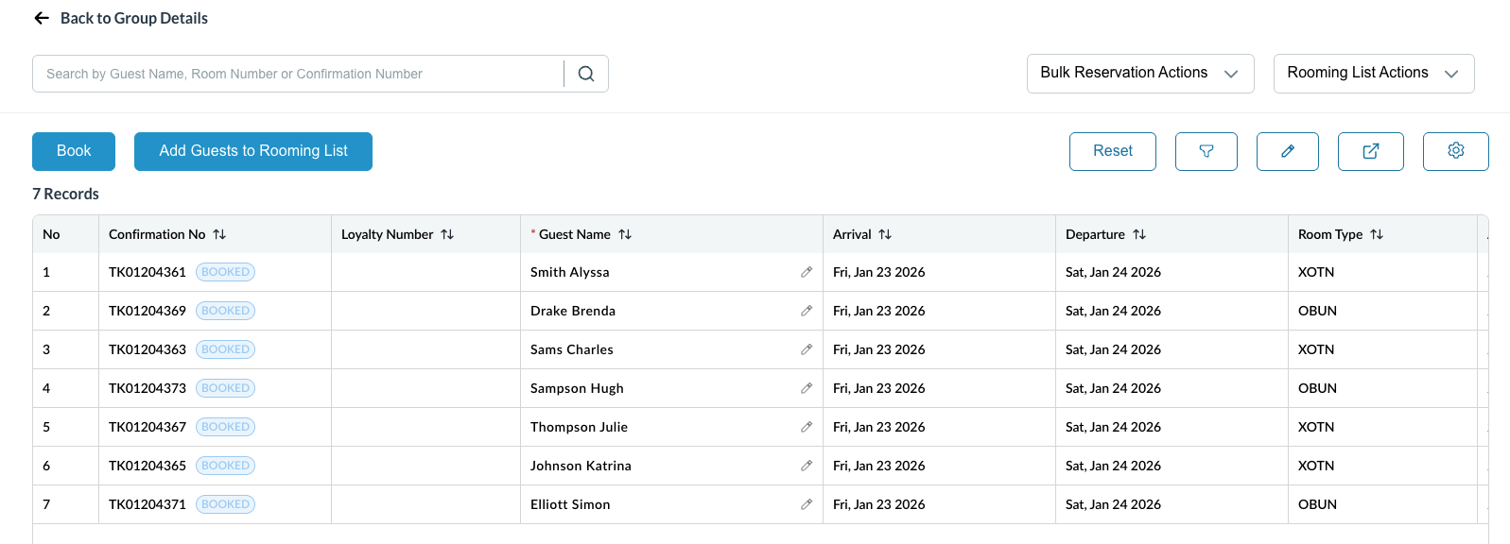Viewport: 1510px width, 544px height.
Task: Edit guest name Drake Brenda pencil
Action: pyautogui.click(x=807, y=311)
